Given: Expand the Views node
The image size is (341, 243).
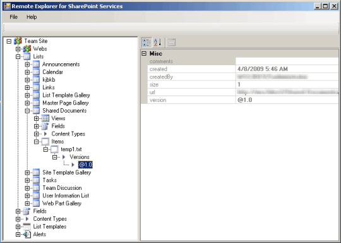Looking at the screenshot, I should click(x=37, y=118).
